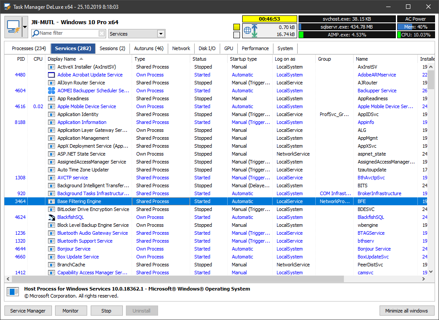Stop the selected service with Stop button
Image resolution: width=439 pixels, height=320 pixels.
pos(107,311)
